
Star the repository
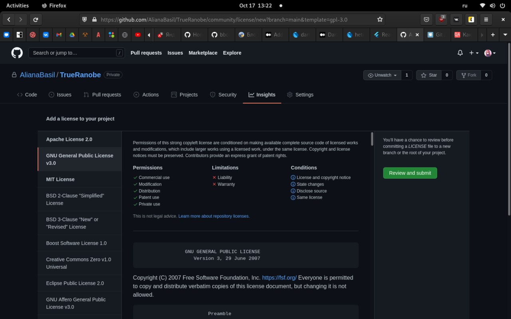429,75
